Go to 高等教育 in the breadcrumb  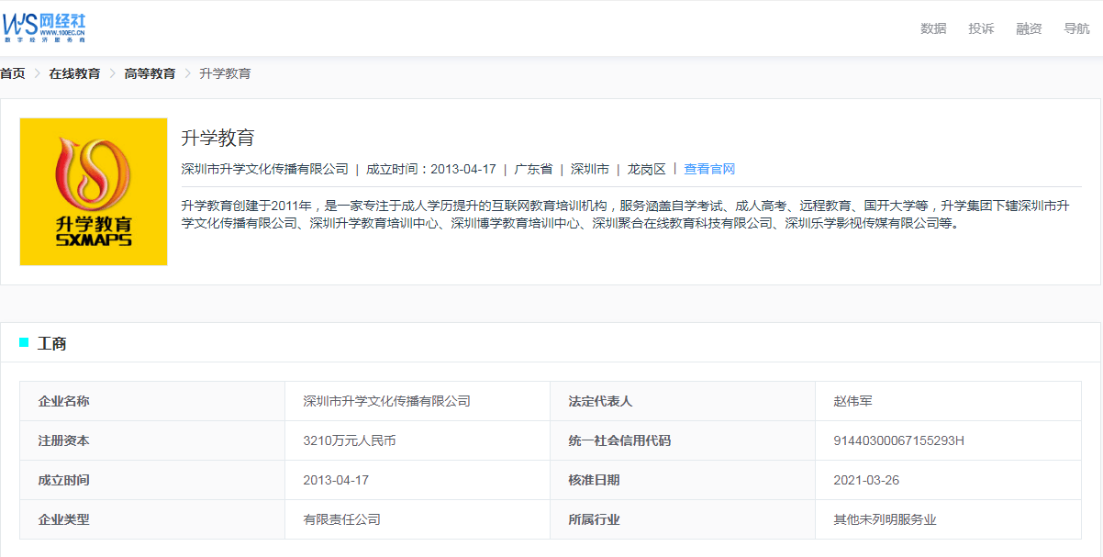150,73
